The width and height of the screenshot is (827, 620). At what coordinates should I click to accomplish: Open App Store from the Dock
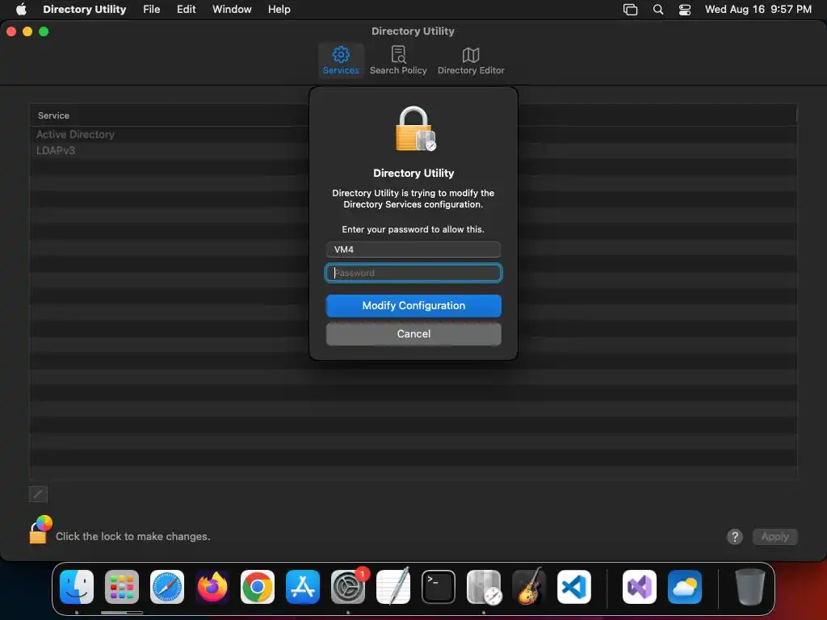(303, 587)
